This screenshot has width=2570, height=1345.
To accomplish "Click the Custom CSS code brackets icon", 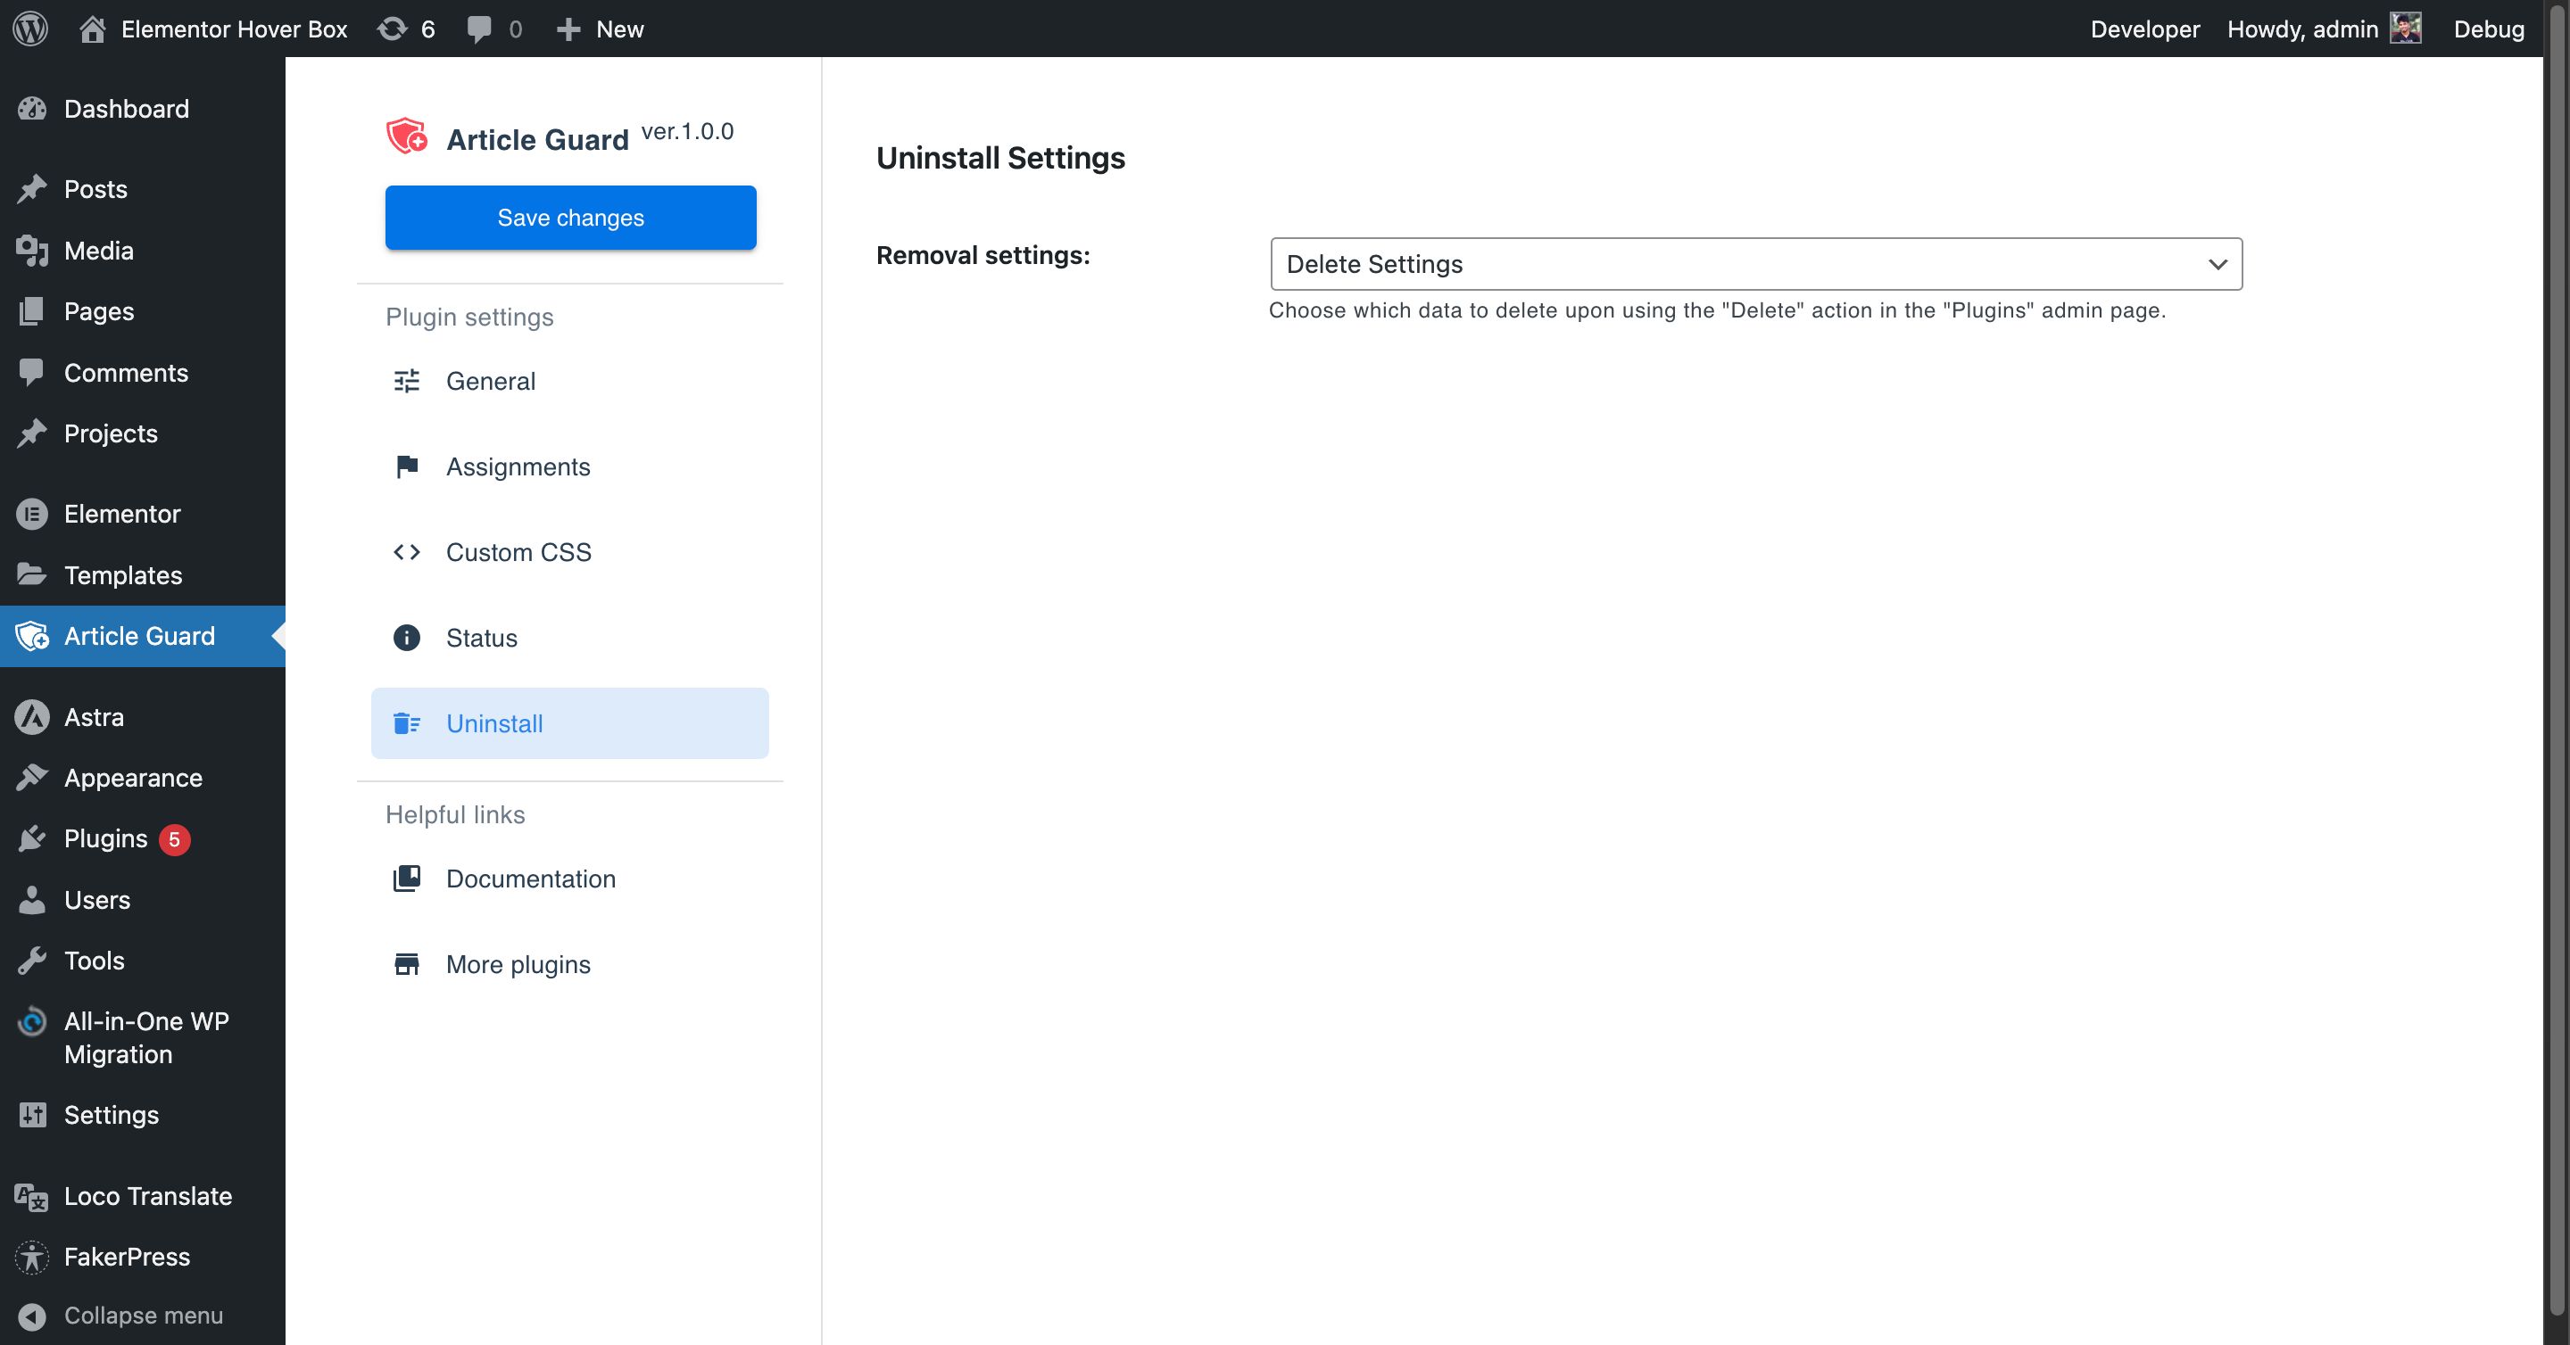I will 407,552.
